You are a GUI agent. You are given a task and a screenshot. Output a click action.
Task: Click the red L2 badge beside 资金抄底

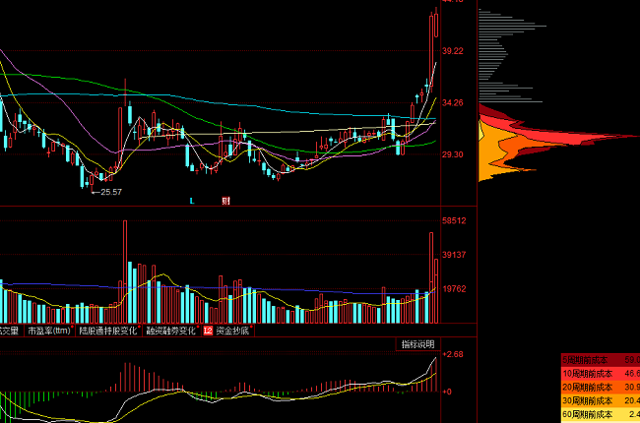point(208,331)
